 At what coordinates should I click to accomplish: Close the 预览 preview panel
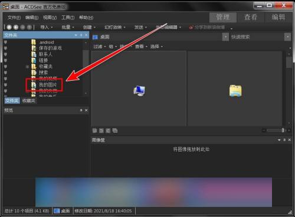pos(86,110)
